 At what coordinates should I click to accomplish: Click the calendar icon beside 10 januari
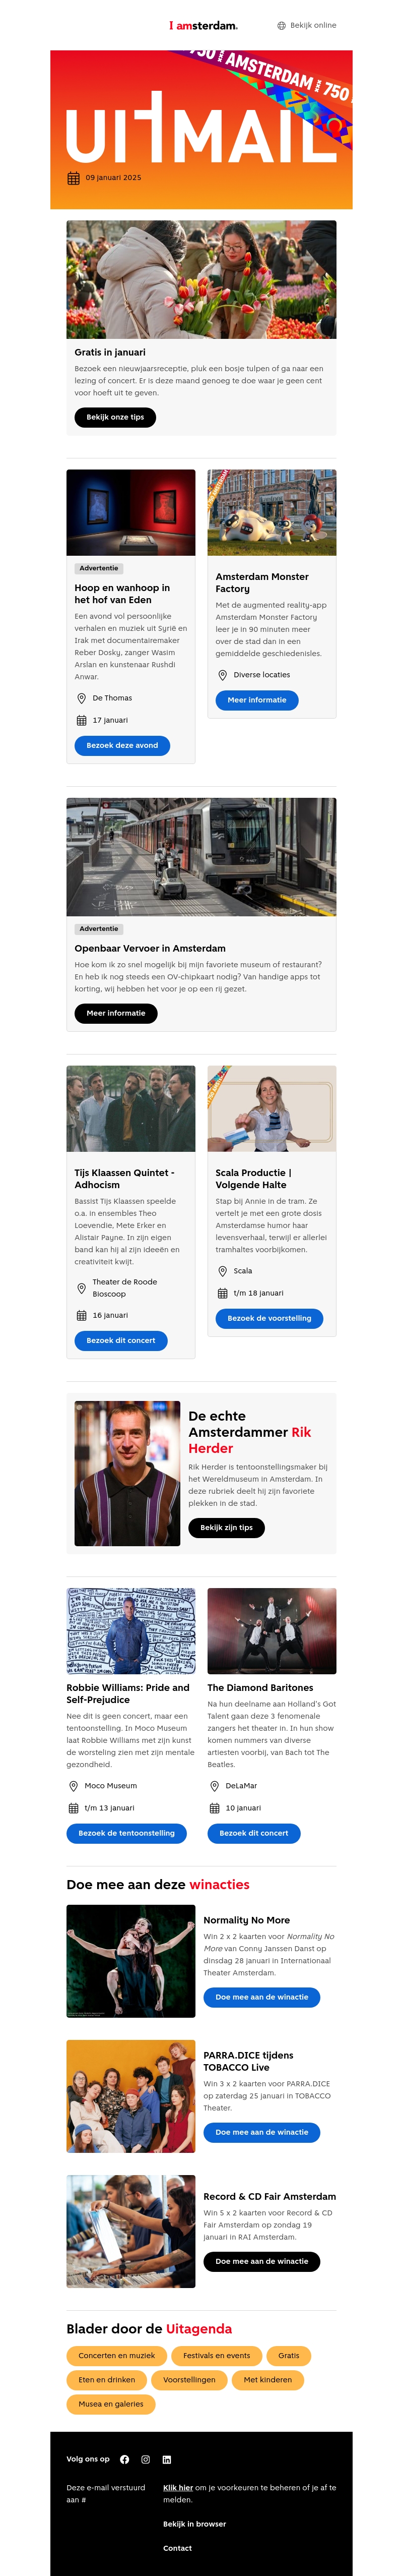tap(214, 1808)
